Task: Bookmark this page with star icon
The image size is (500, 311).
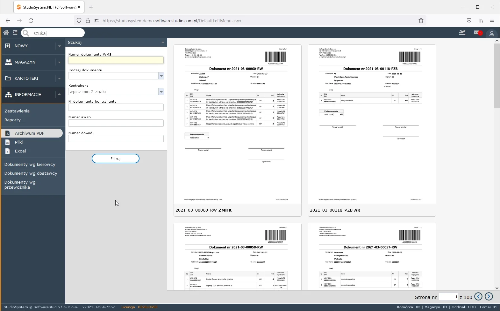Action: pyautogui.click(x=421, y=21)
